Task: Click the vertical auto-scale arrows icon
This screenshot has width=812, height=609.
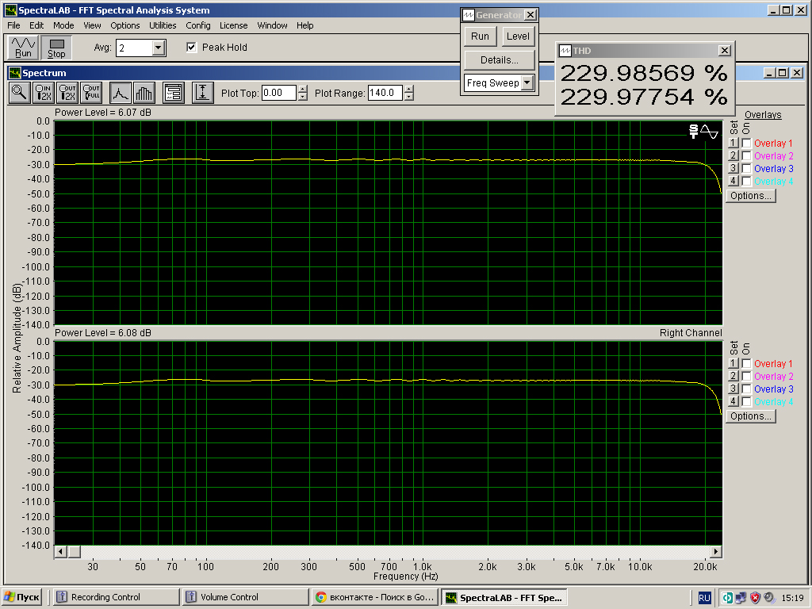Action: (203, 93)
